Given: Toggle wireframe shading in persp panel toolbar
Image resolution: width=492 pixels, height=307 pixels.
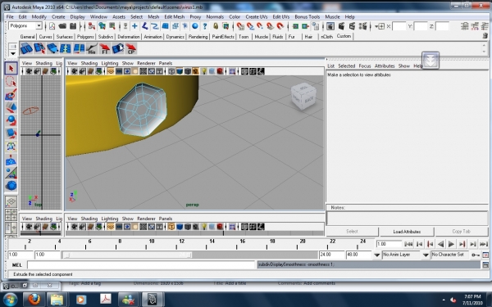Looking at the screenshot, I should pyautogui.click(x=171, y=71).
